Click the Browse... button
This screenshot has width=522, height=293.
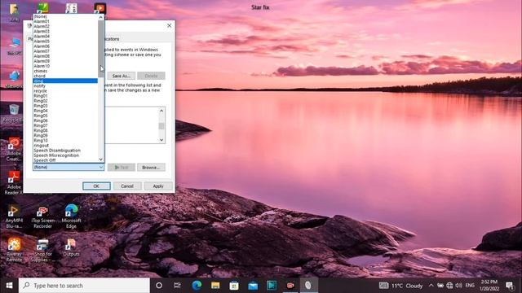pos(151,168)
